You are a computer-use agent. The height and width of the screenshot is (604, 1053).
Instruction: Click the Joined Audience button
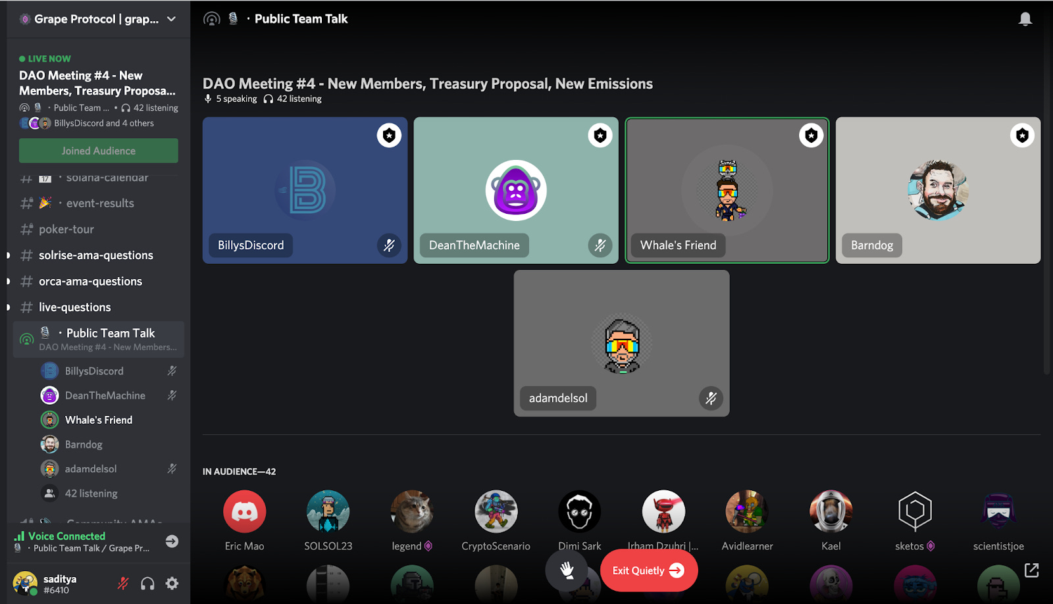pyautogui.click(x=99, y=151)
